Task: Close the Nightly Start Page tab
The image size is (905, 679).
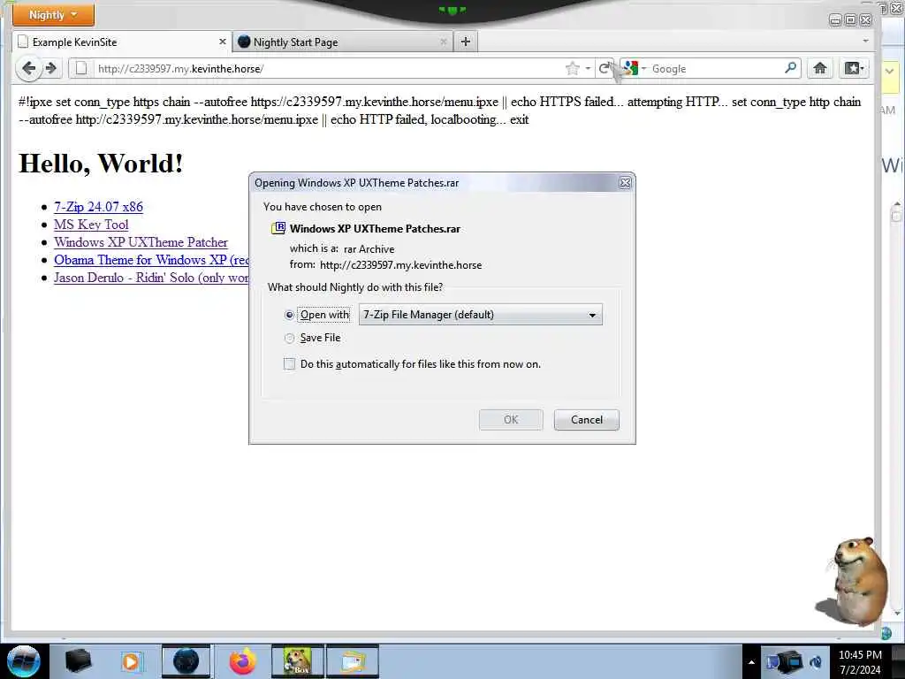Action: point(444,42)
